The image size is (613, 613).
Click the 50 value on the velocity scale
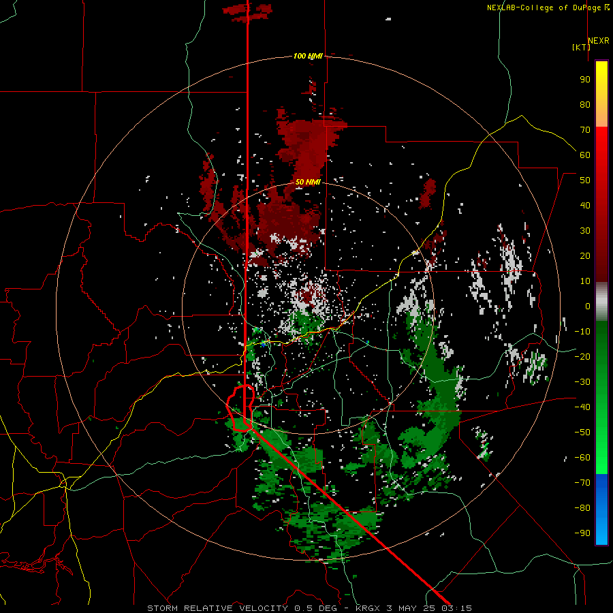[x=585, y=180]
